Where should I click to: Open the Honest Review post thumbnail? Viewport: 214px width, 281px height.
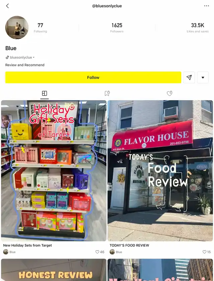tap(54, 270)
